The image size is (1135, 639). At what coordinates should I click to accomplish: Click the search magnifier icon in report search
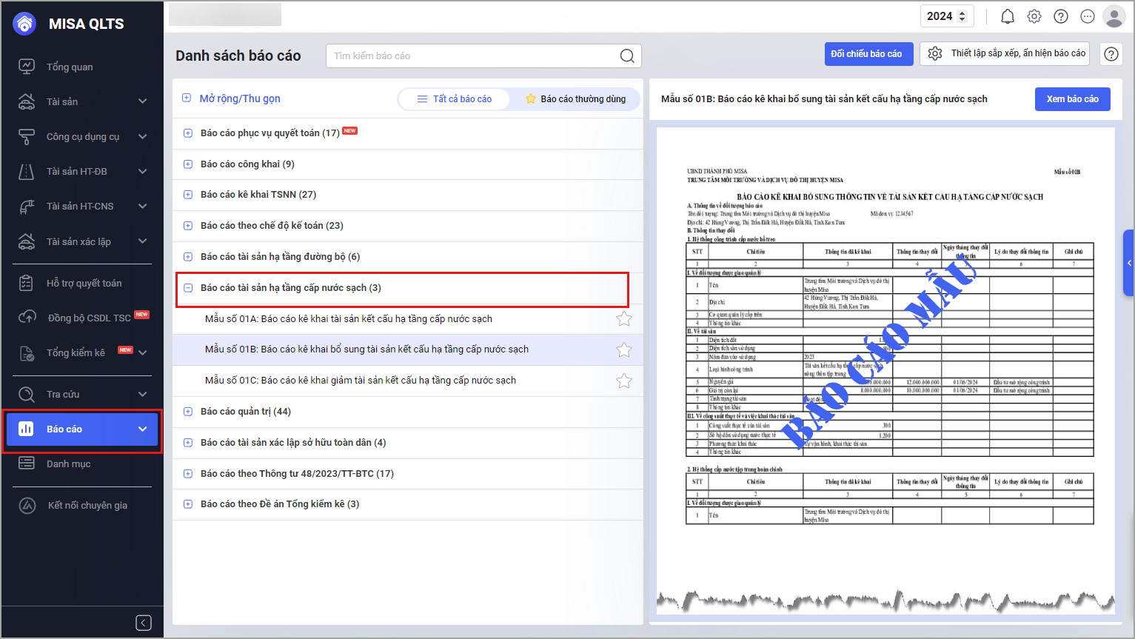(x=627, y=56)
